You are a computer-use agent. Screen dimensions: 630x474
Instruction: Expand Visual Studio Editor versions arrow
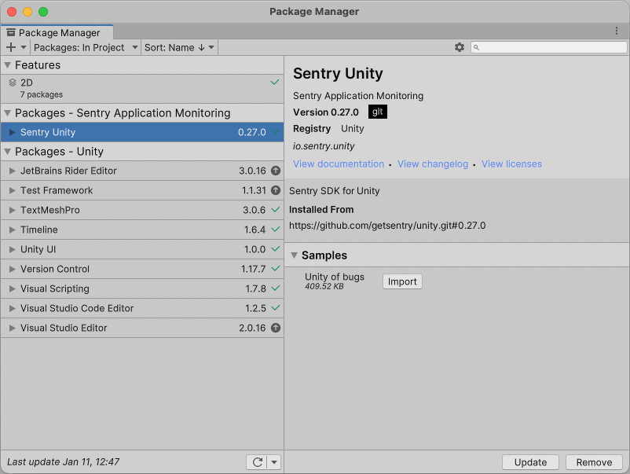pos(12,329)
